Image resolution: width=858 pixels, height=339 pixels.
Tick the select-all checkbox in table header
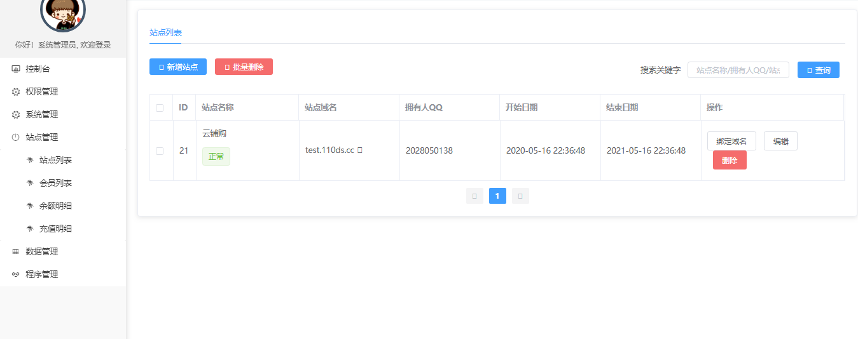click(160, 108)
